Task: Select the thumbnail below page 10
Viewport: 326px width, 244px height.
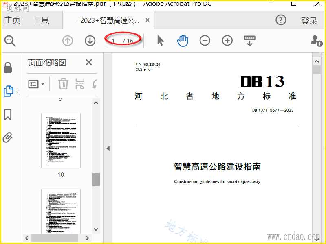Action: click(61, 211)
